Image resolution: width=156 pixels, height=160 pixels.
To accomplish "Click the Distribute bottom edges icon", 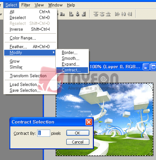I will point(108,14).
